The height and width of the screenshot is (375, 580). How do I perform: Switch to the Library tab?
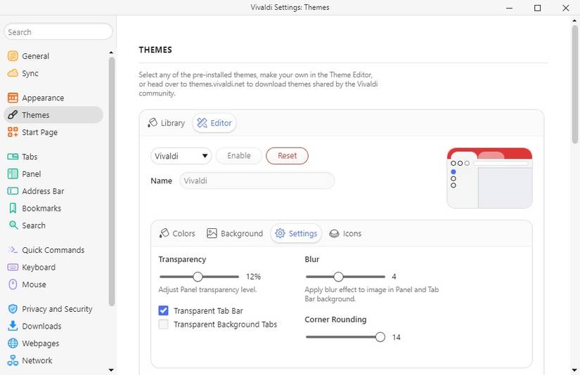(166, 123)
